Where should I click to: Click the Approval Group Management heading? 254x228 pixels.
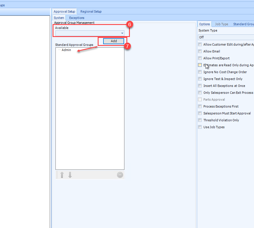74,23
